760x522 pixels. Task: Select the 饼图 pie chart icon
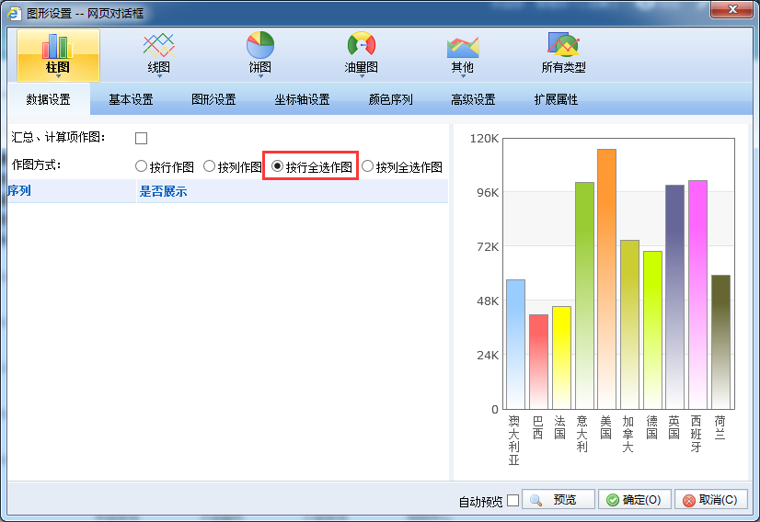[260, 45]
